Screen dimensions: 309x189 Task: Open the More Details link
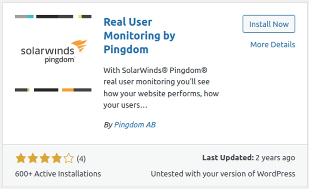[x=273, y=45]
